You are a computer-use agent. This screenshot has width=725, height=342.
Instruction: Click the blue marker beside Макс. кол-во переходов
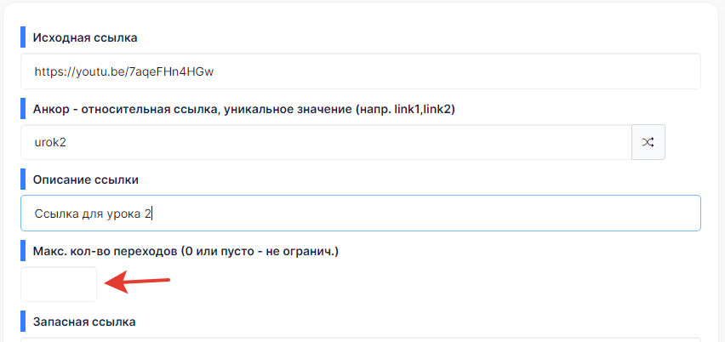click(23, 250)
